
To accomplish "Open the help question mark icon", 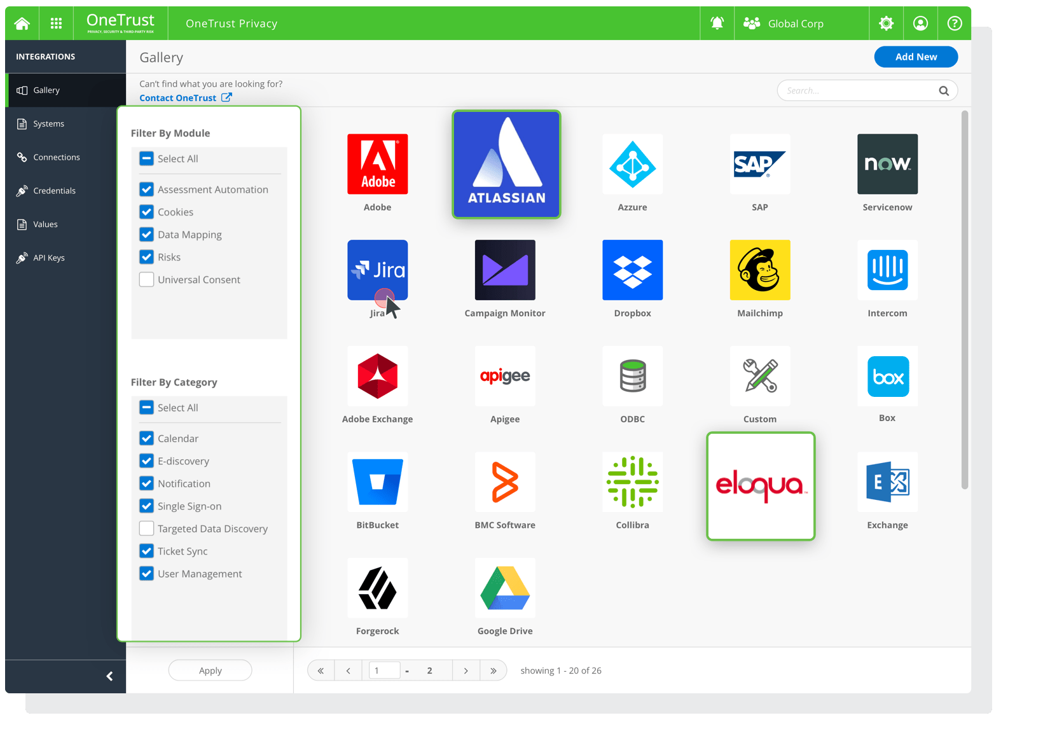I will (954, 24).
